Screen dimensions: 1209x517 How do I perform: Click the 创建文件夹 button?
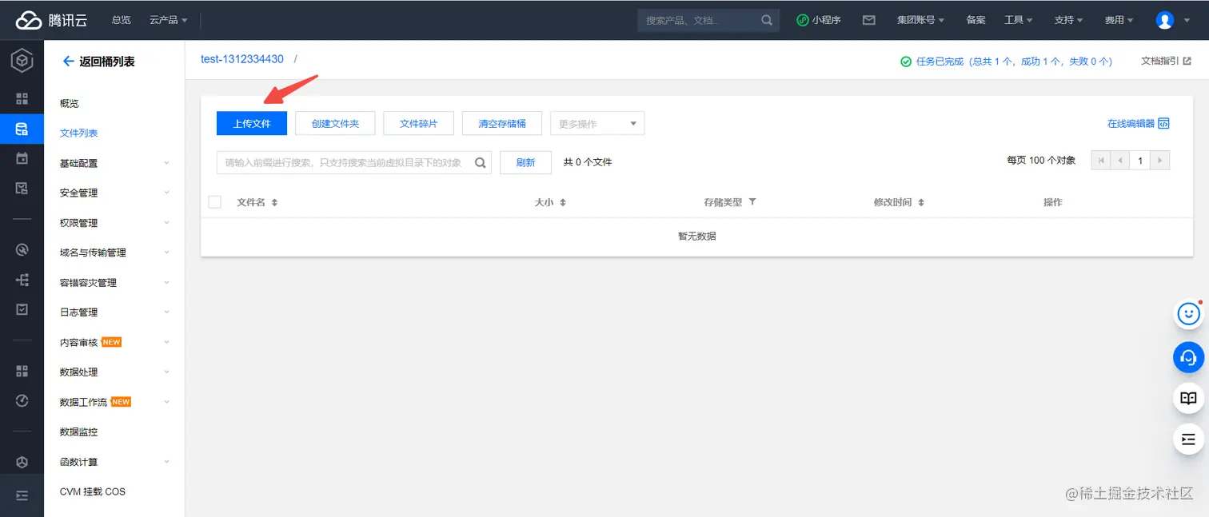click(335, 124)
